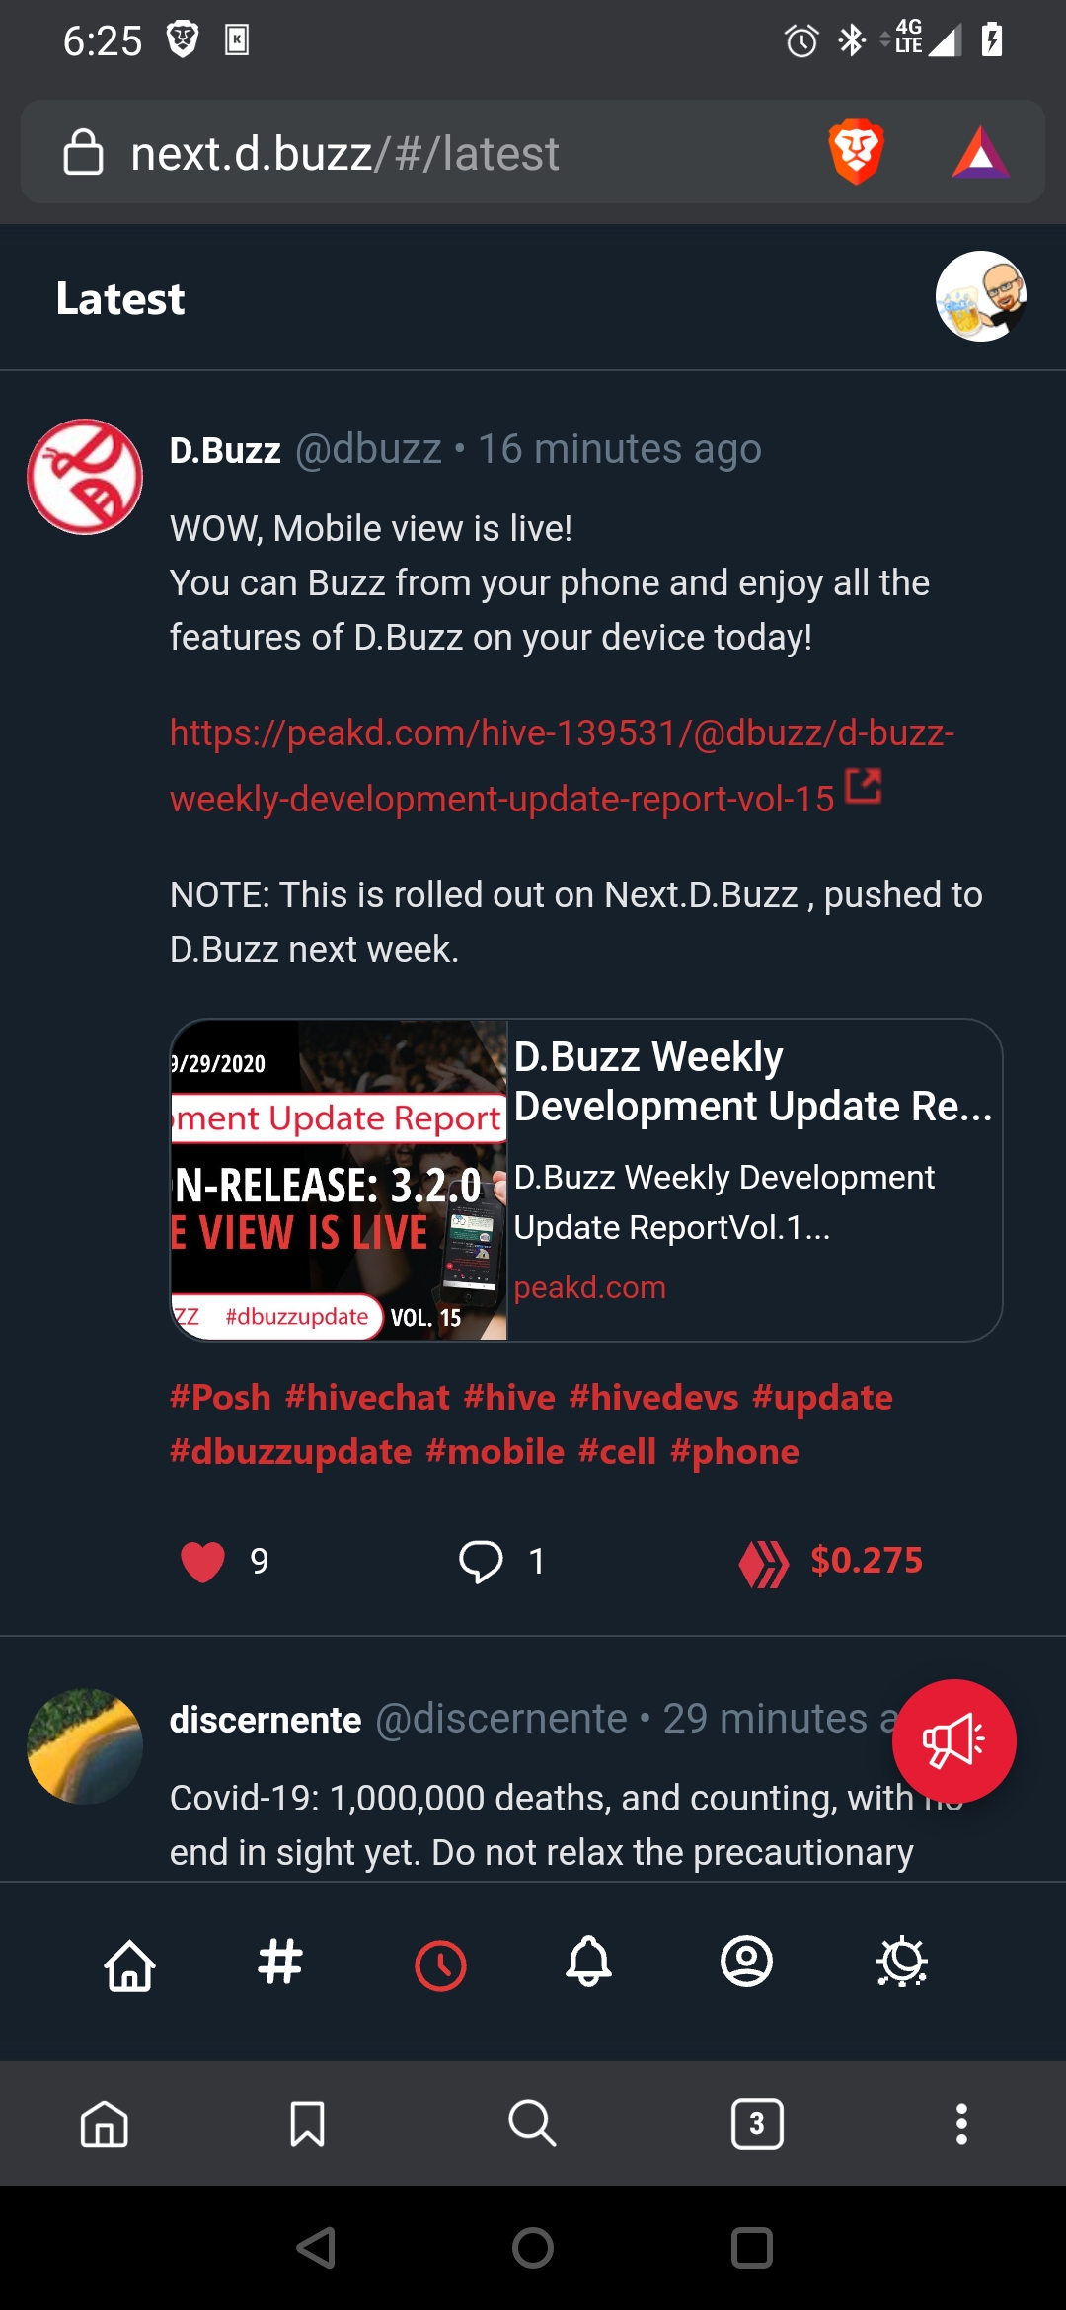Viewport: 1066px width, 2310px height.
Task: Tap the red megaphone compose buzz button
Action: (953, 1741)
